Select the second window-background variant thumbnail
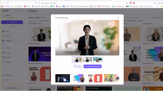Image resolution: width=163 pixels, height=91 pixels. (87, 60)
